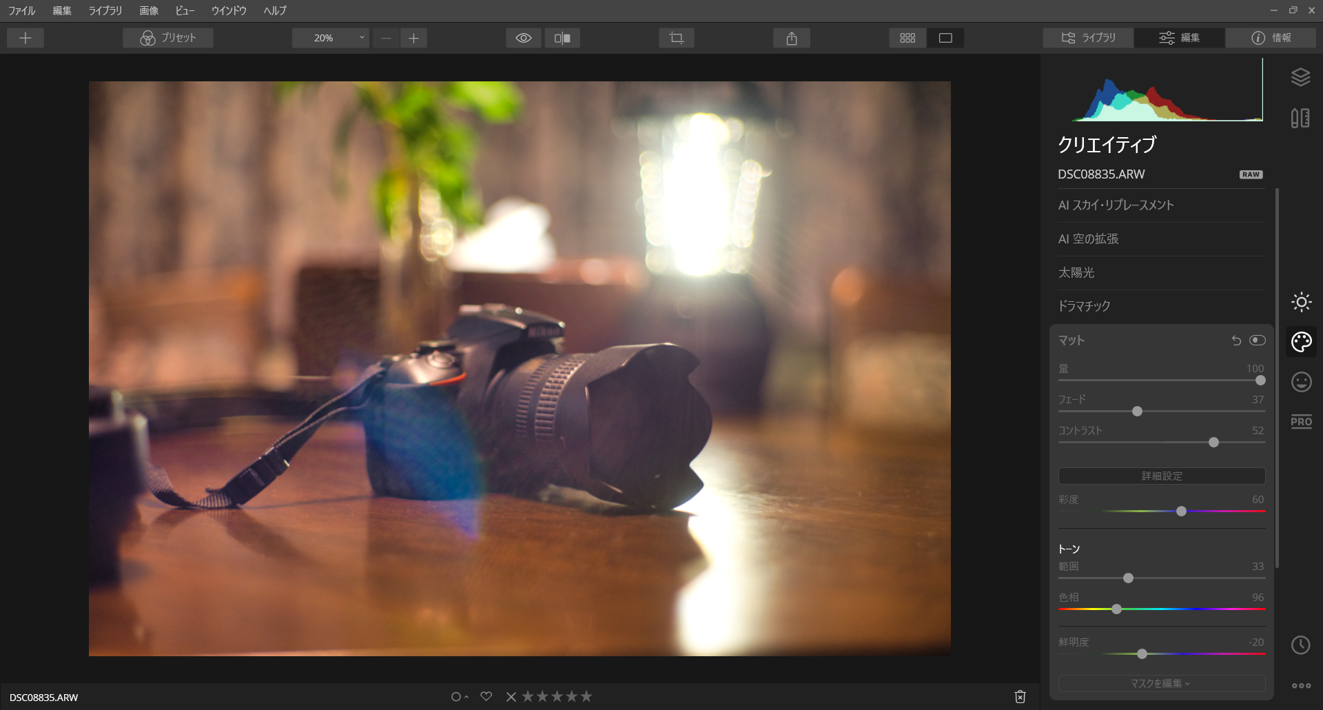The image size is (1323, 710).
Task: Open the ウインドウ menu
Action: point(229,10)
